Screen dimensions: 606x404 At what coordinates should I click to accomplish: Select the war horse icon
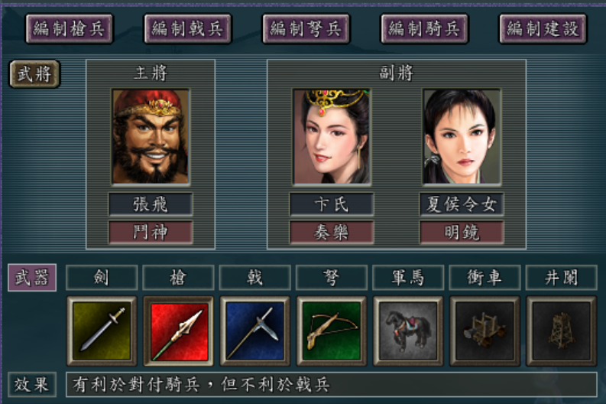(x=408, y=331)
